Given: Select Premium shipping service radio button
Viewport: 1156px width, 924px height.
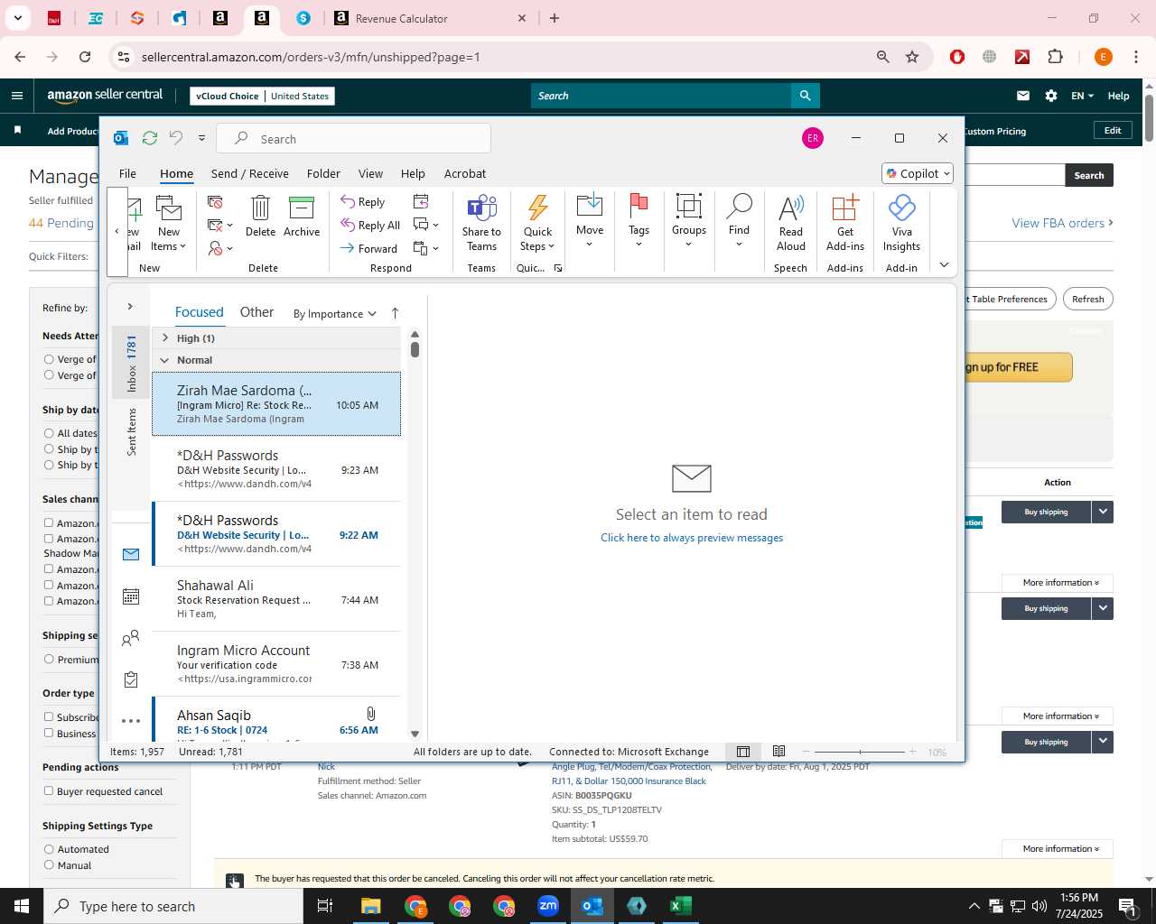Looking at the screenshot, I should (x=49, y=660).
